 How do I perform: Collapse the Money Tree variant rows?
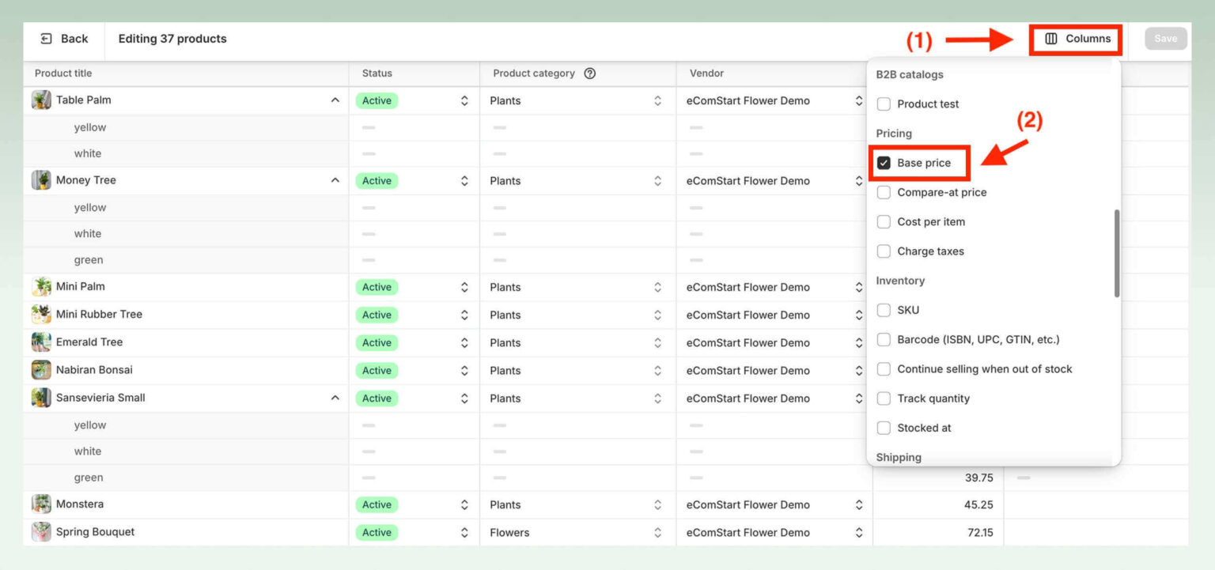click(x=336, y=179)
